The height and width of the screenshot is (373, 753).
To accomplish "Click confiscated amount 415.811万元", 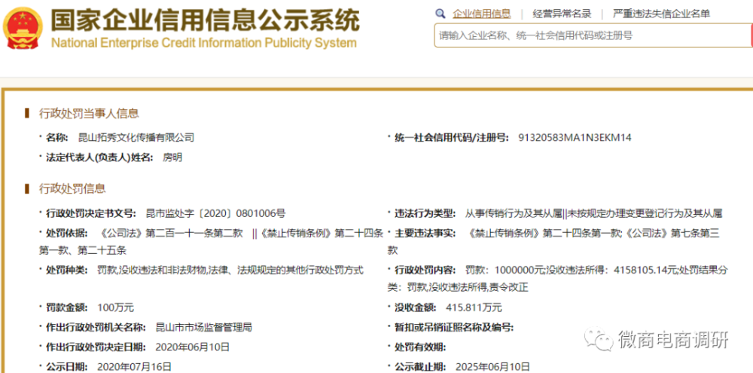I will 474,307.
